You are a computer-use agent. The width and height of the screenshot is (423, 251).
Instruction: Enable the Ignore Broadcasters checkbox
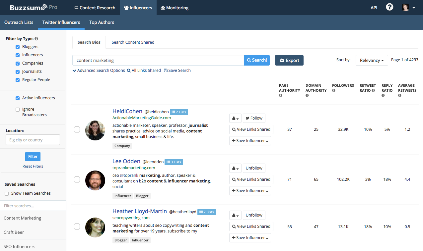[x=18, y=110]
